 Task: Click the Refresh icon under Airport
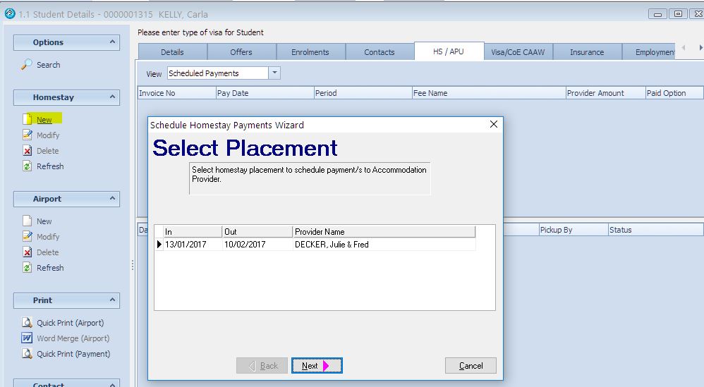[27, 268]
